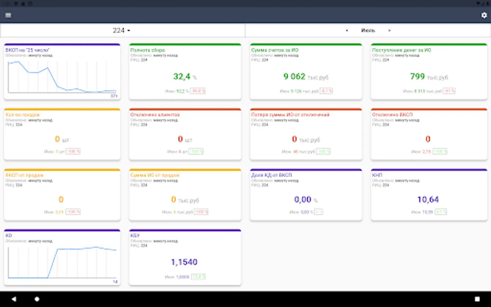Go to previous month arrow

pos(347,30)
